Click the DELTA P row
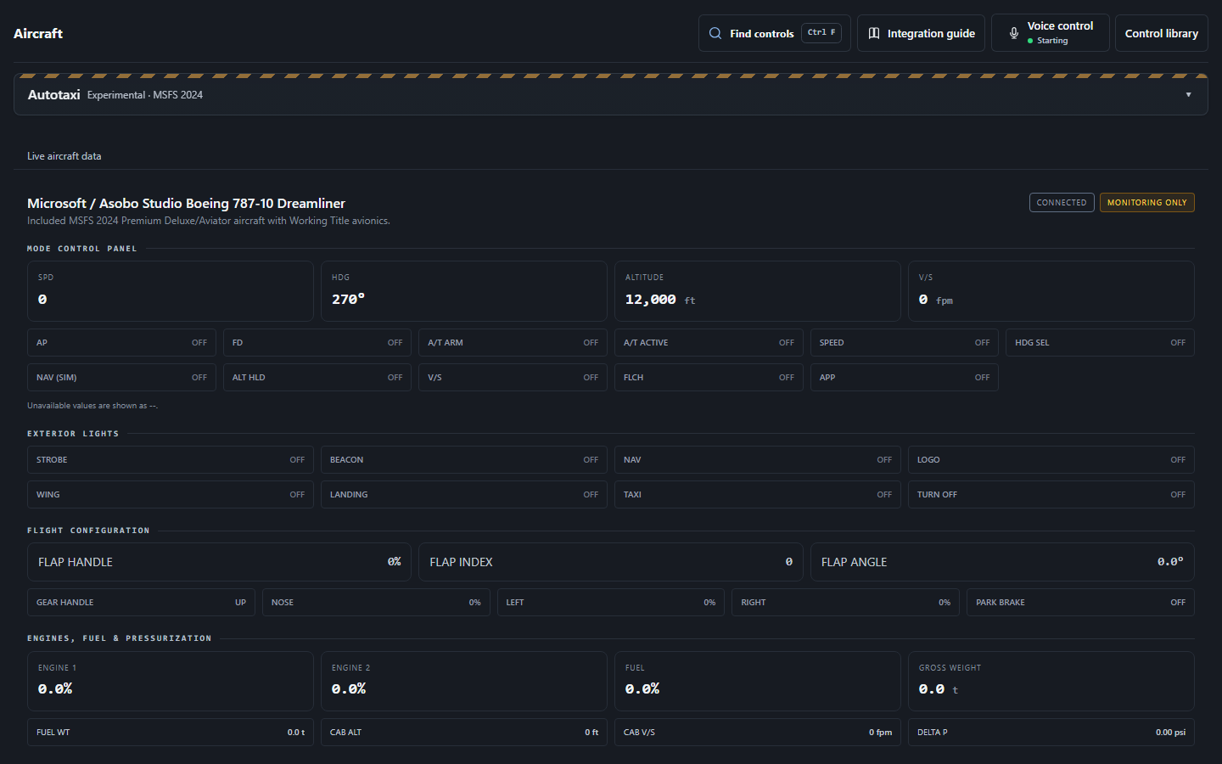This screenshot has height=764, width=1222. tap(1051, 733)
